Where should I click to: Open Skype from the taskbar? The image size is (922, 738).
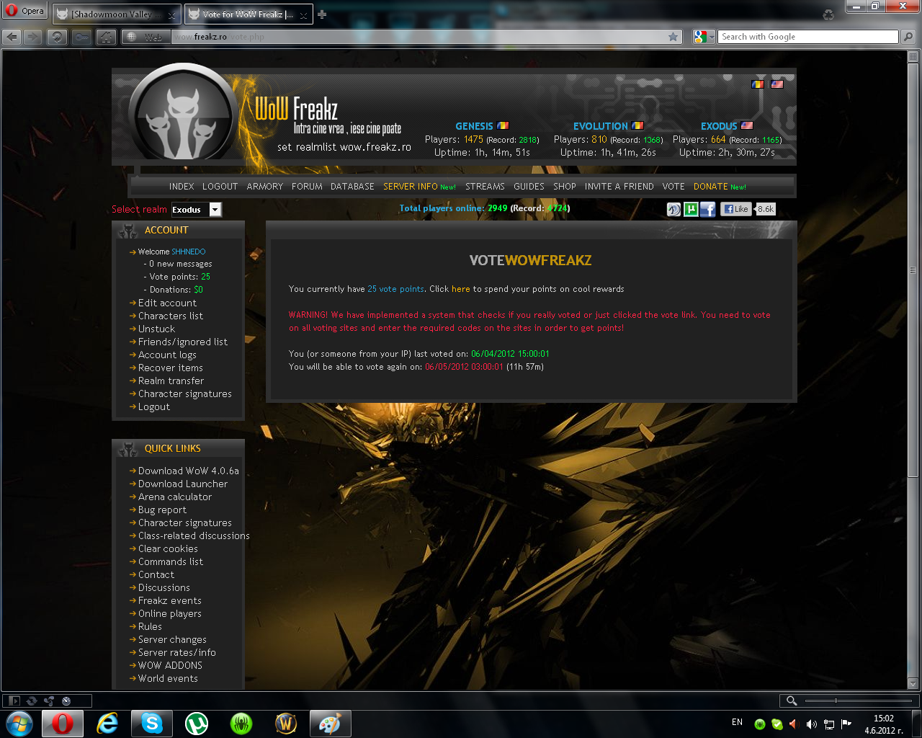click(x=152, y=724)
